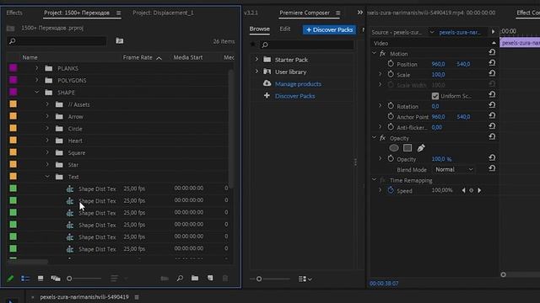Reset Anchor Point parameter
This screenshot has width=540, height=303.
coord(492,116)
